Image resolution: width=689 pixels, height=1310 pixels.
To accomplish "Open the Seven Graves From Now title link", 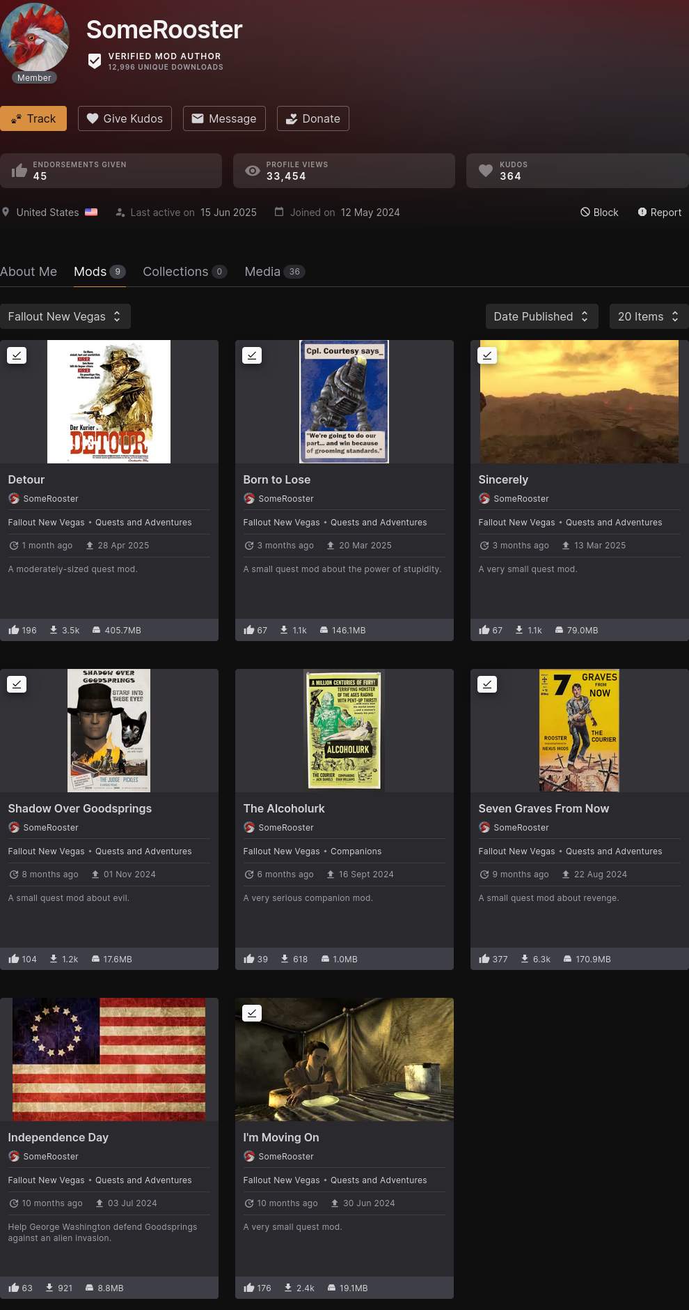I will click(x=544, y=808).
